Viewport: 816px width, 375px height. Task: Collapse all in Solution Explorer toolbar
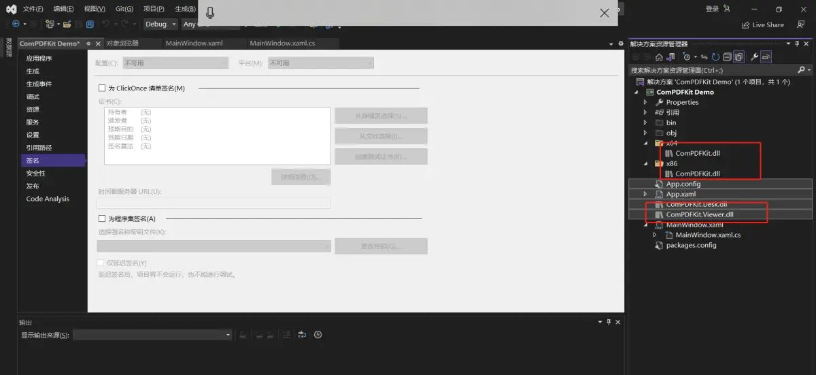tap(727, 57)
